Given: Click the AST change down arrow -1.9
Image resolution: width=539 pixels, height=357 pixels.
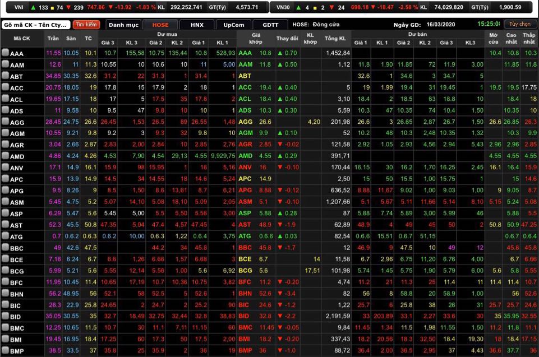Looking at the screenshot, I should [287, 225].
